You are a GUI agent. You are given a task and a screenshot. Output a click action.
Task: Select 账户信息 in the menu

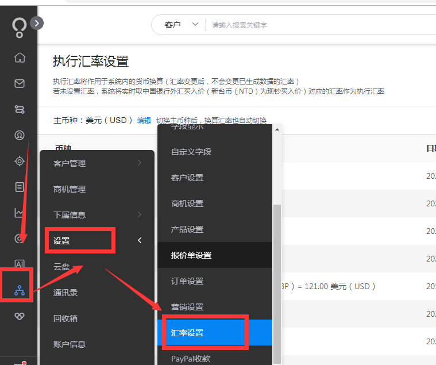97,344
